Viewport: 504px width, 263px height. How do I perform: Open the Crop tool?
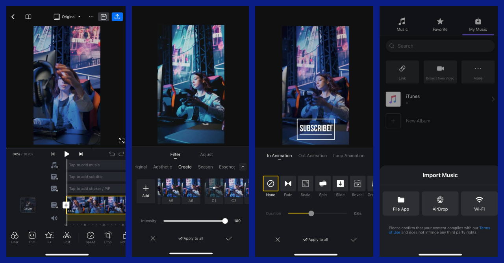[x=108, y=237]
